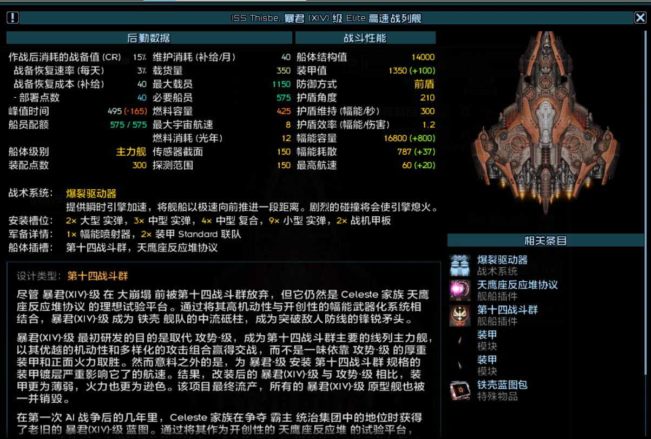Select the 天鹰座反应堆协议 hullmod icon
Viewport: 651px width, 439px height.
[460, 290]
